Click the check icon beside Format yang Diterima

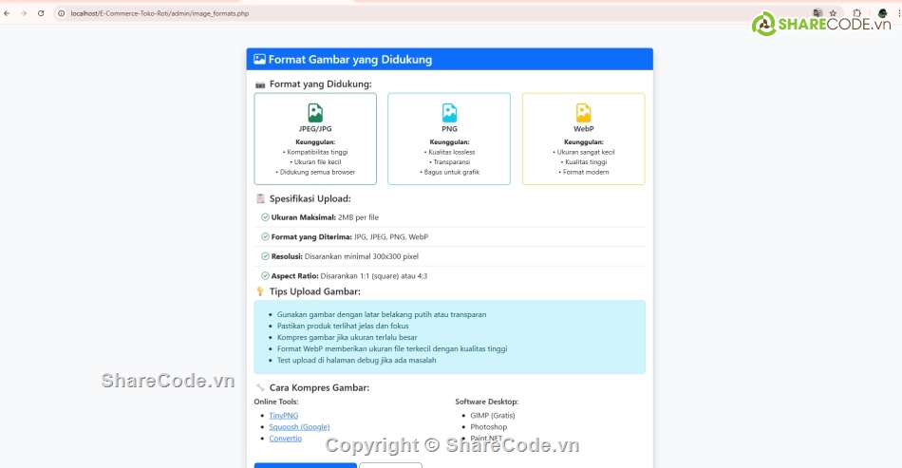point(265,236)
